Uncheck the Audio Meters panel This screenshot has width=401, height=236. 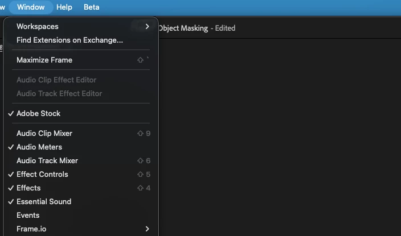(x=81, y=147)
